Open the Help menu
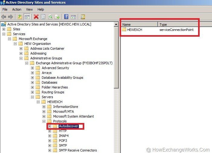The image size is (212, 153). [x=41, y=9]
